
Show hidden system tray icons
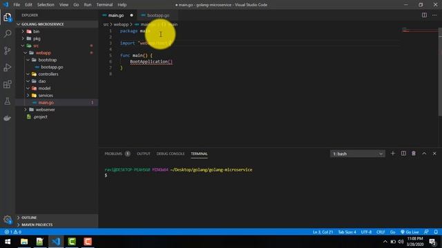tap(385, 242)
